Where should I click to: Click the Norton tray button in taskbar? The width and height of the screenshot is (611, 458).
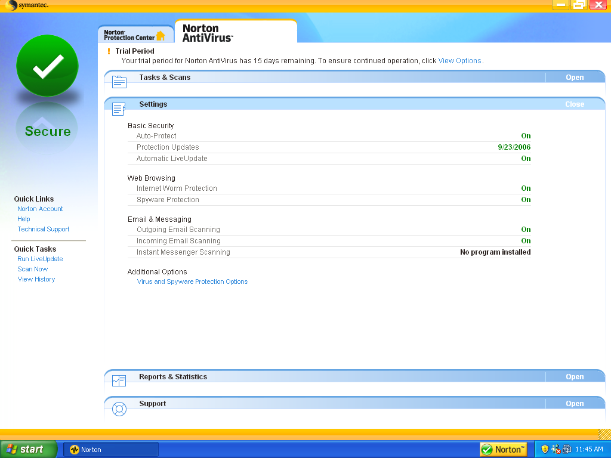click(503, 450)
